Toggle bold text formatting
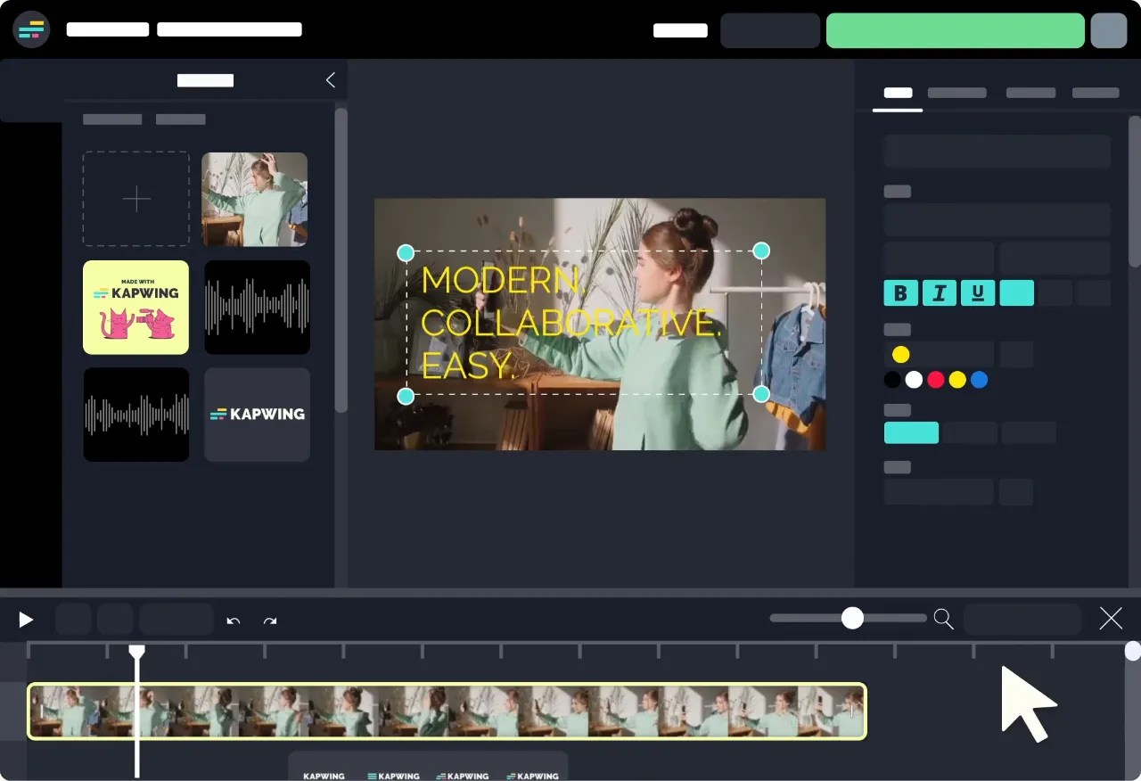This screenshot has width=1141, height=781. click(x=900, y=292)
